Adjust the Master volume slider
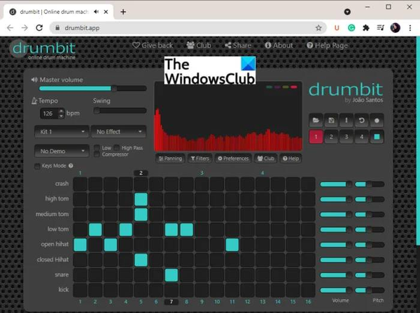The width and height of the screenshot is (420, 313). pyautogui.click(x=92, y=89)
